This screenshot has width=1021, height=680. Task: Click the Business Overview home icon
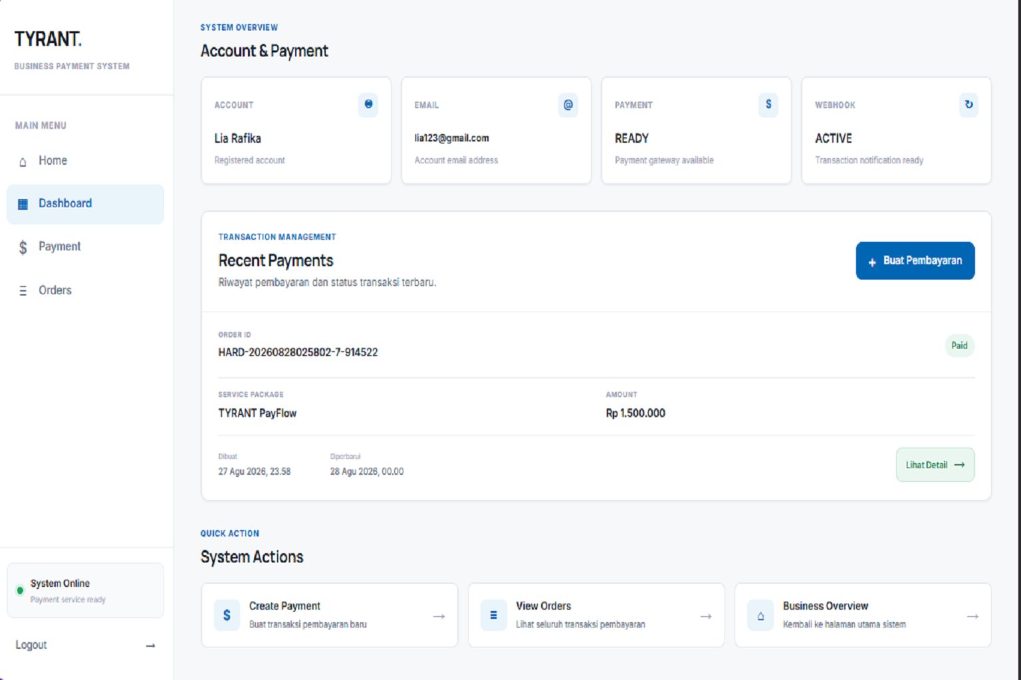pyautogui.click(x=760, y=616)
